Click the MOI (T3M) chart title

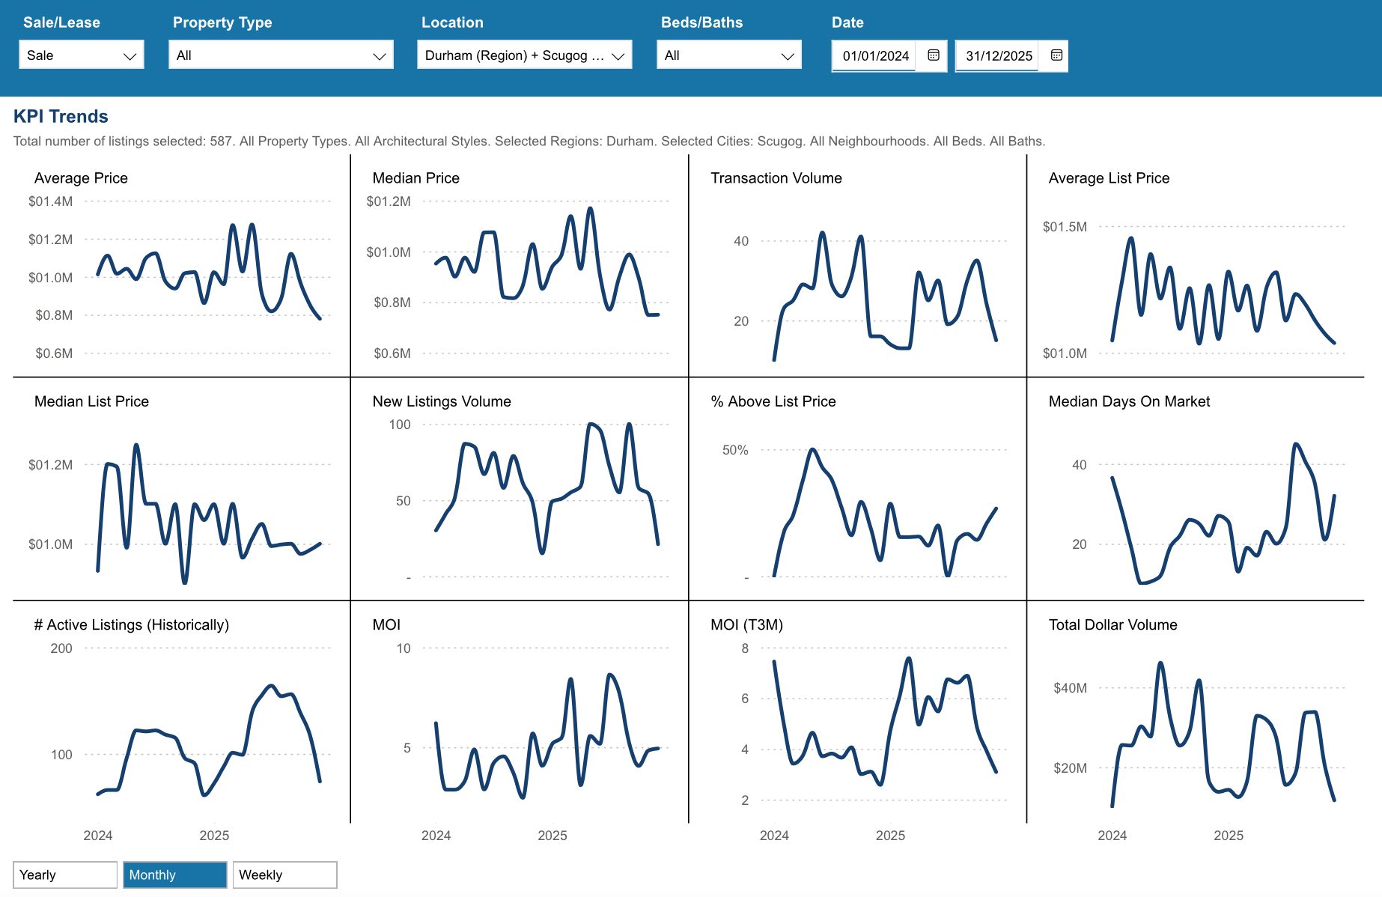point(746,624)
